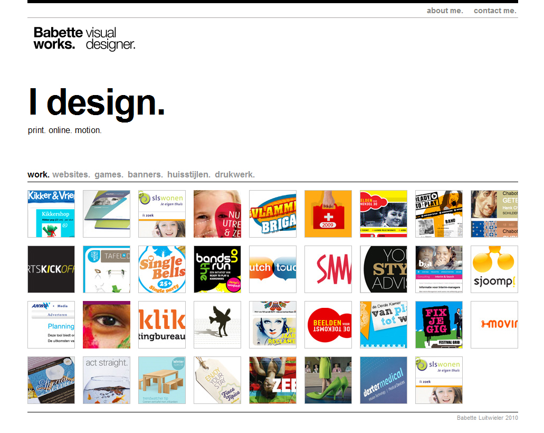Switch to the 'games.' category
This screenshot has width=544, height=433.
(109, 174)
